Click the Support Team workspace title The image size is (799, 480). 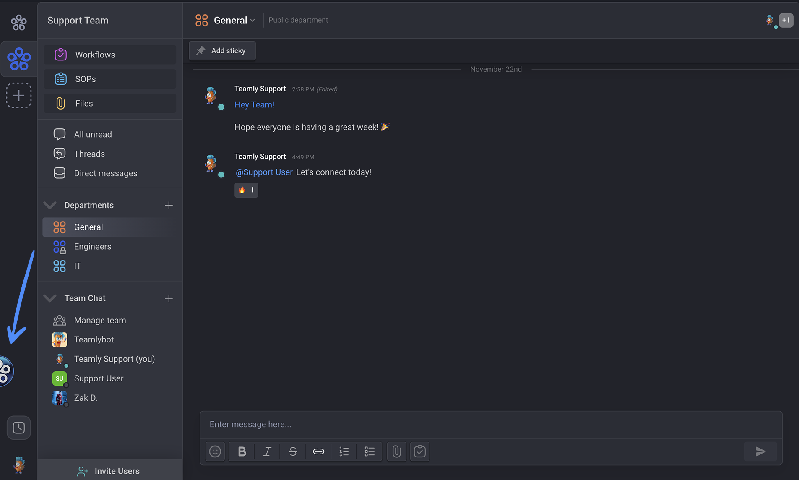[78, 20]
